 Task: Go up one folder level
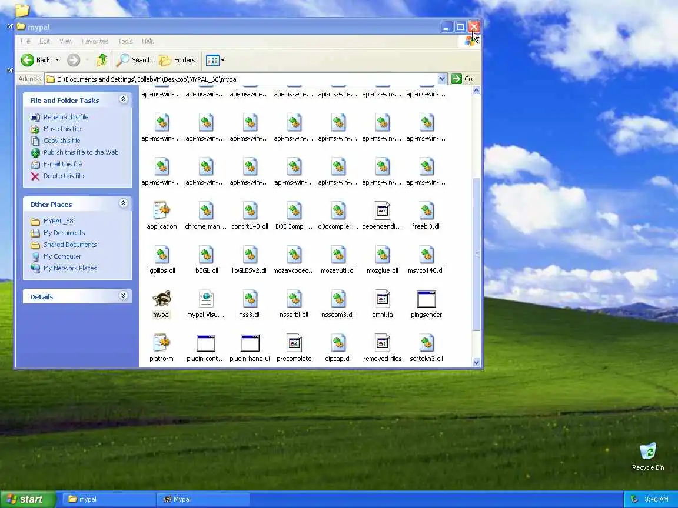click(x=102, y=60)
